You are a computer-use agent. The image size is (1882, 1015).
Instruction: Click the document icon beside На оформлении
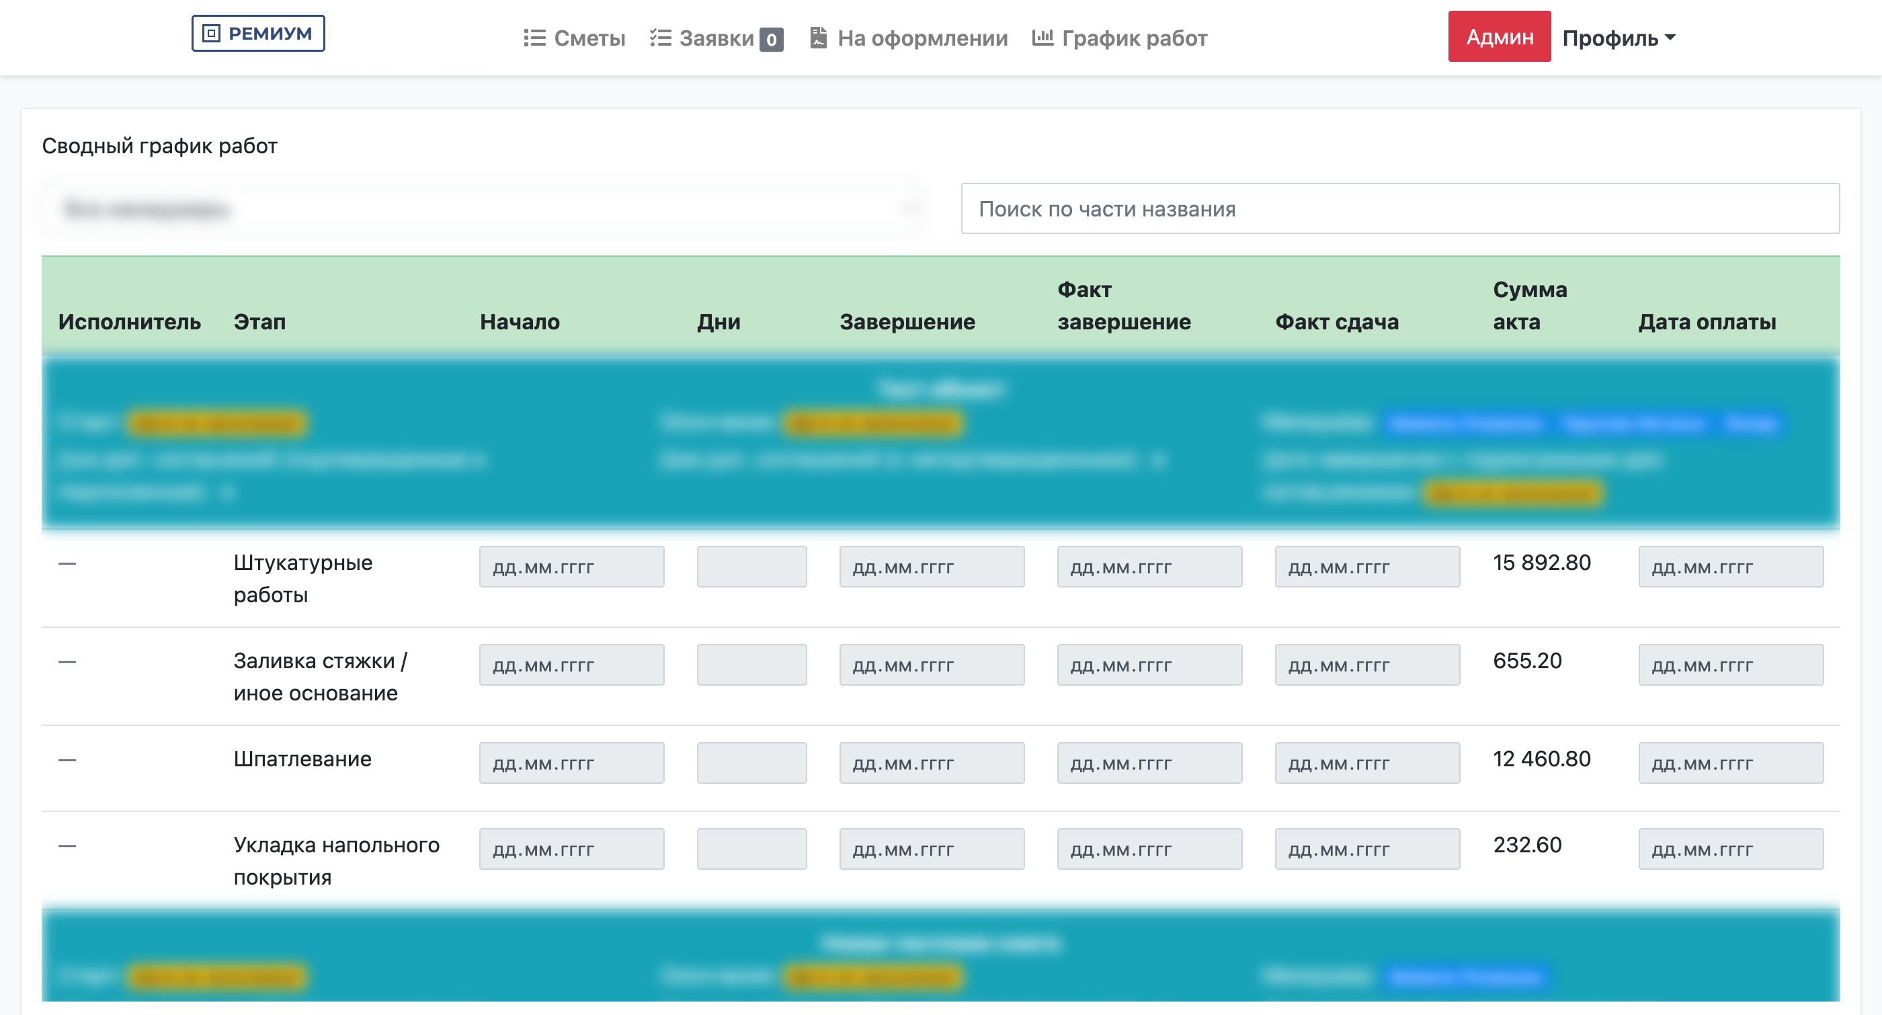(818, 38)
